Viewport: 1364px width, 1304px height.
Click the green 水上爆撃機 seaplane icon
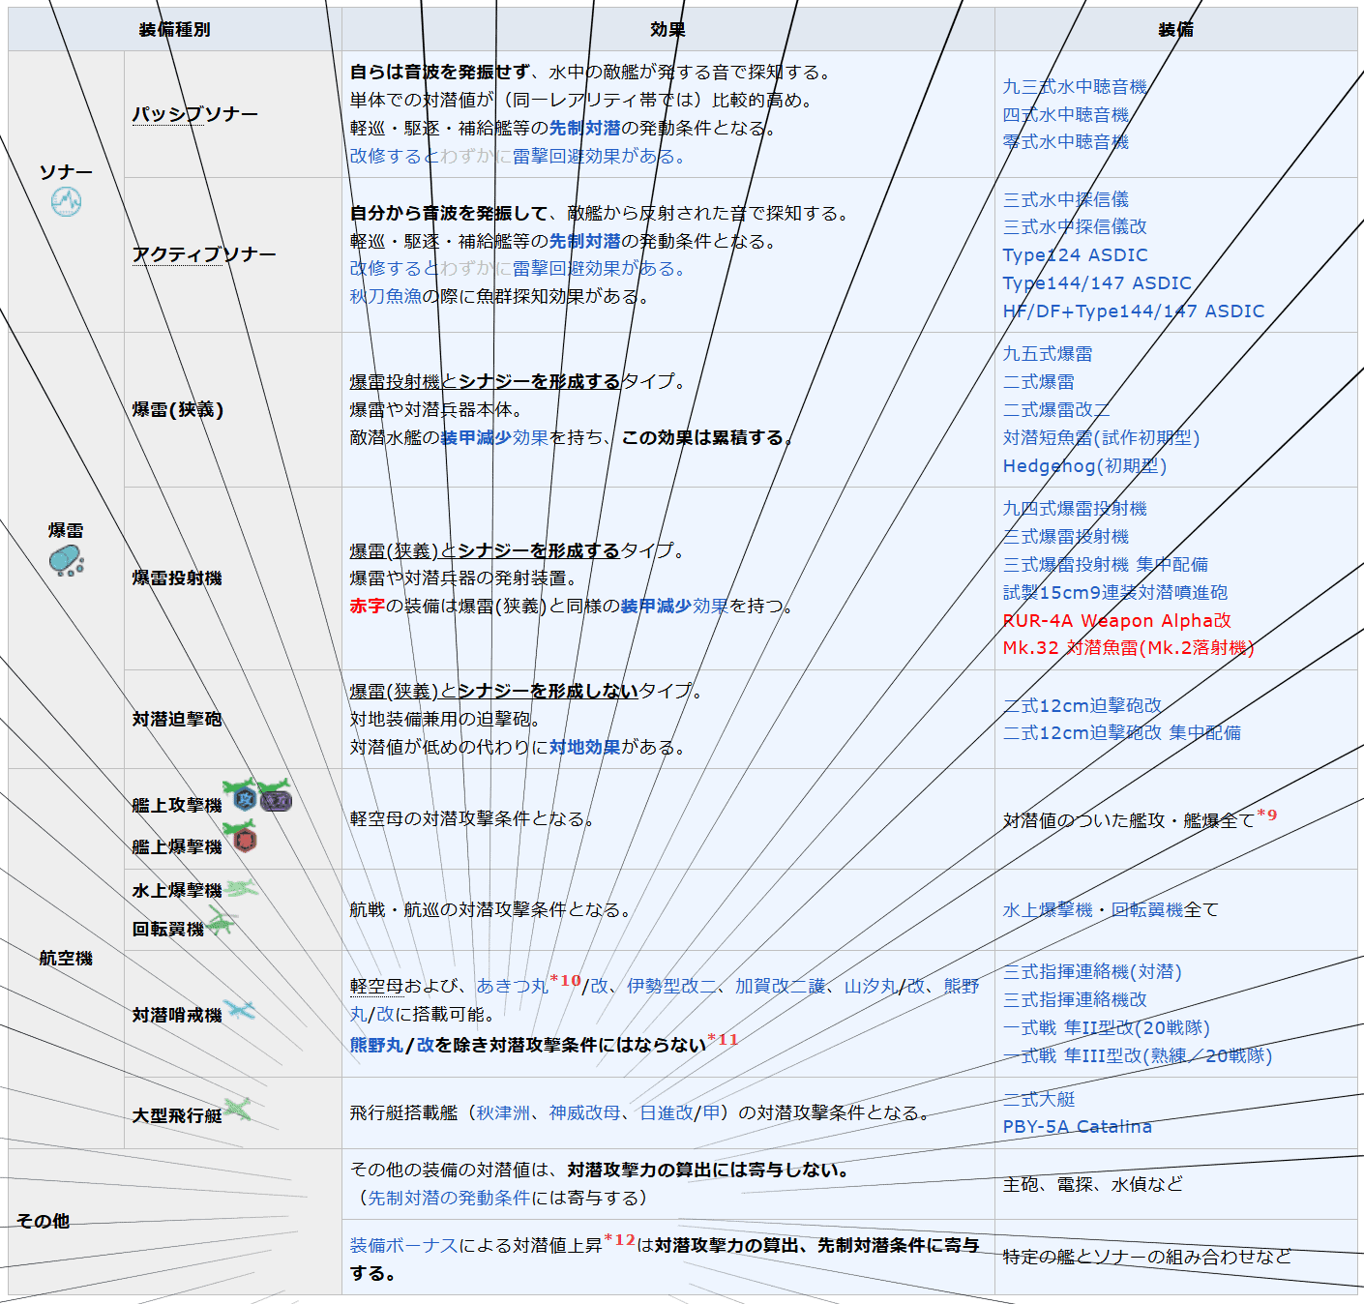pos(242,887)
